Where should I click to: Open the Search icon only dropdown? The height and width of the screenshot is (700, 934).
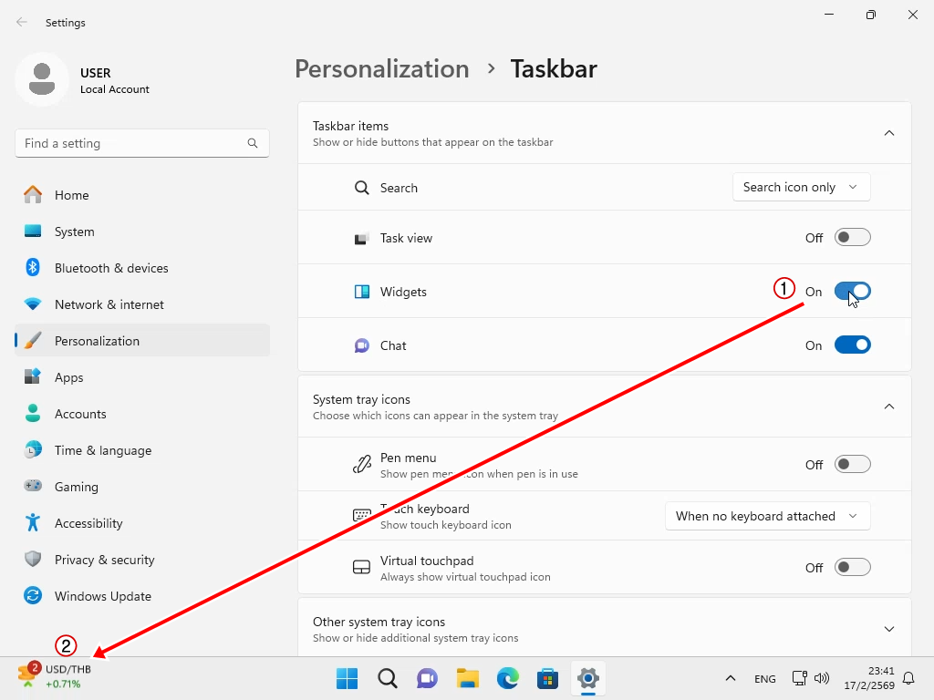801,188
